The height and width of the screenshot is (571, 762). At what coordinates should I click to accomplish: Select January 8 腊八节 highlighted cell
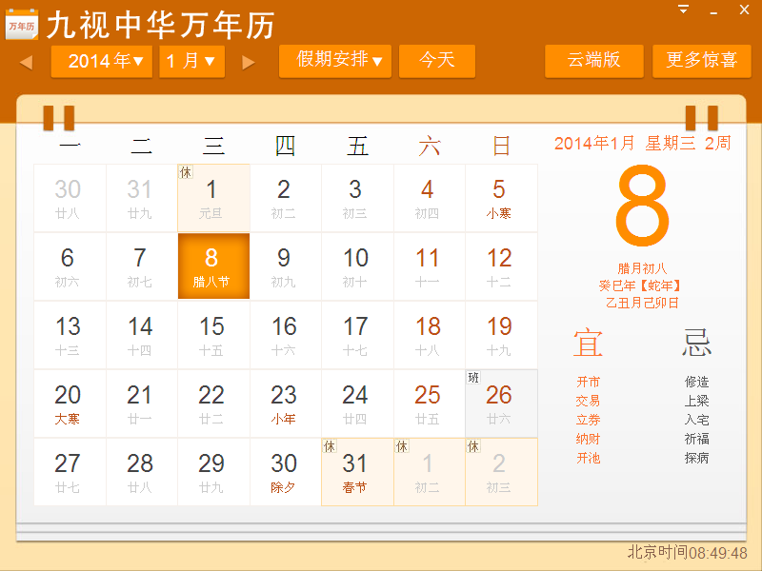[x=213, y=266]
